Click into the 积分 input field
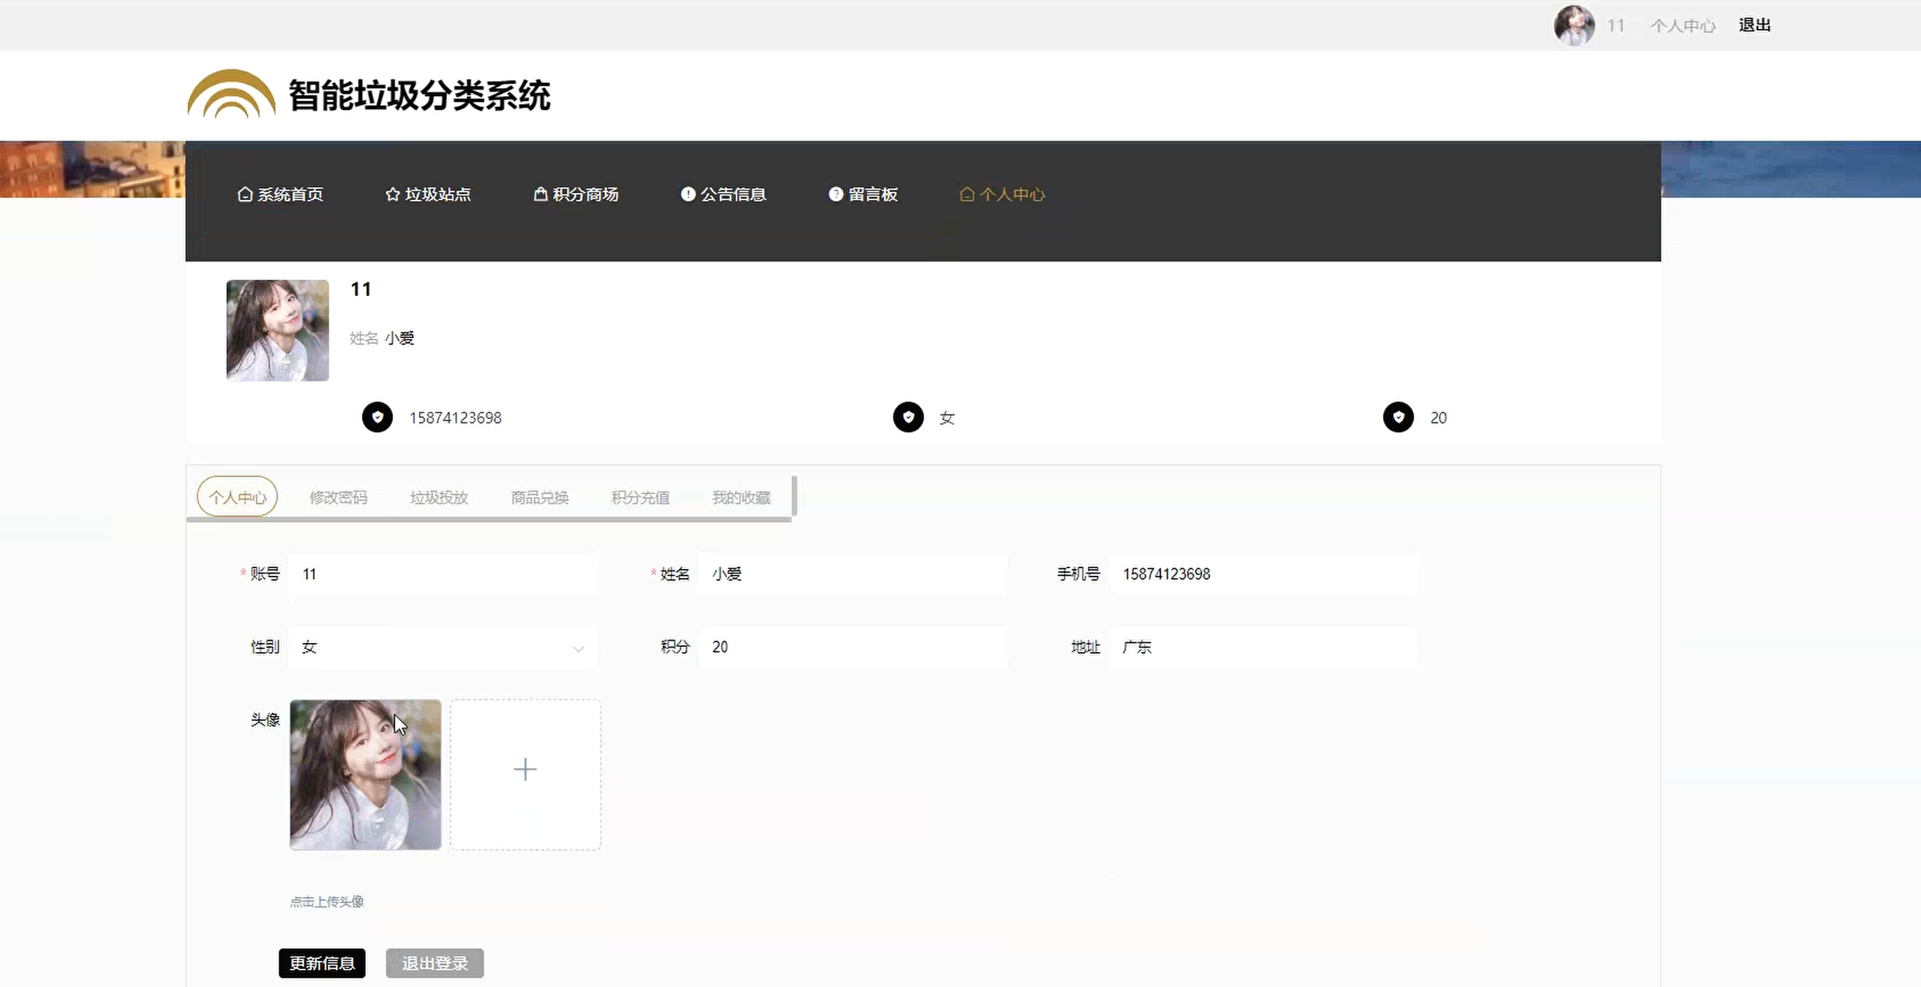The height and width of the screenshot is (987, 1921). point(853,647)
